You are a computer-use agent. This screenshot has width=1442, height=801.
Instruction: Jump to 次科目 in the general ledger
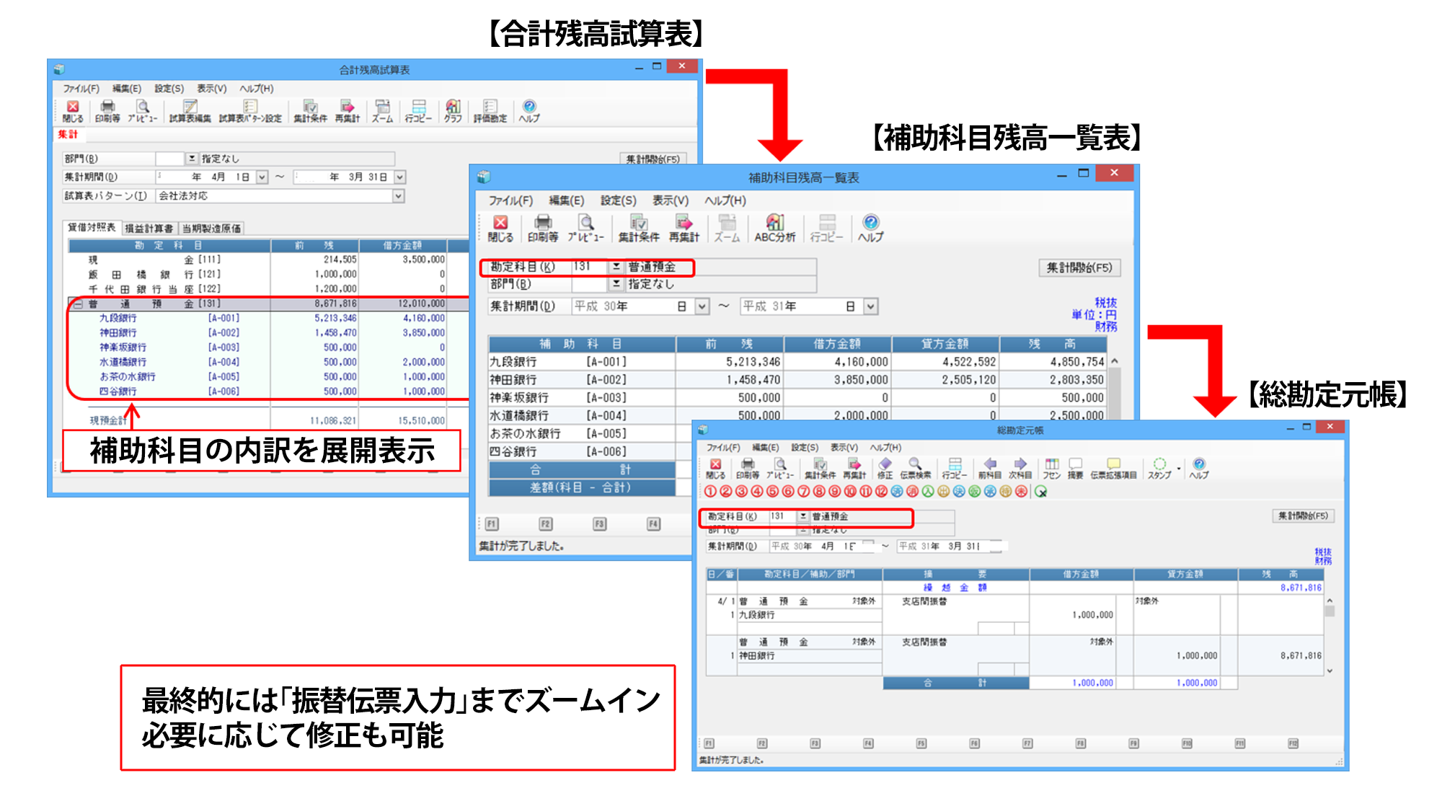click(x=1019, y=467)
